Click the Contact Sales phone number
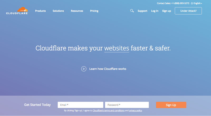Viewport: 211px width, 116px height. (x=180, y=3)
